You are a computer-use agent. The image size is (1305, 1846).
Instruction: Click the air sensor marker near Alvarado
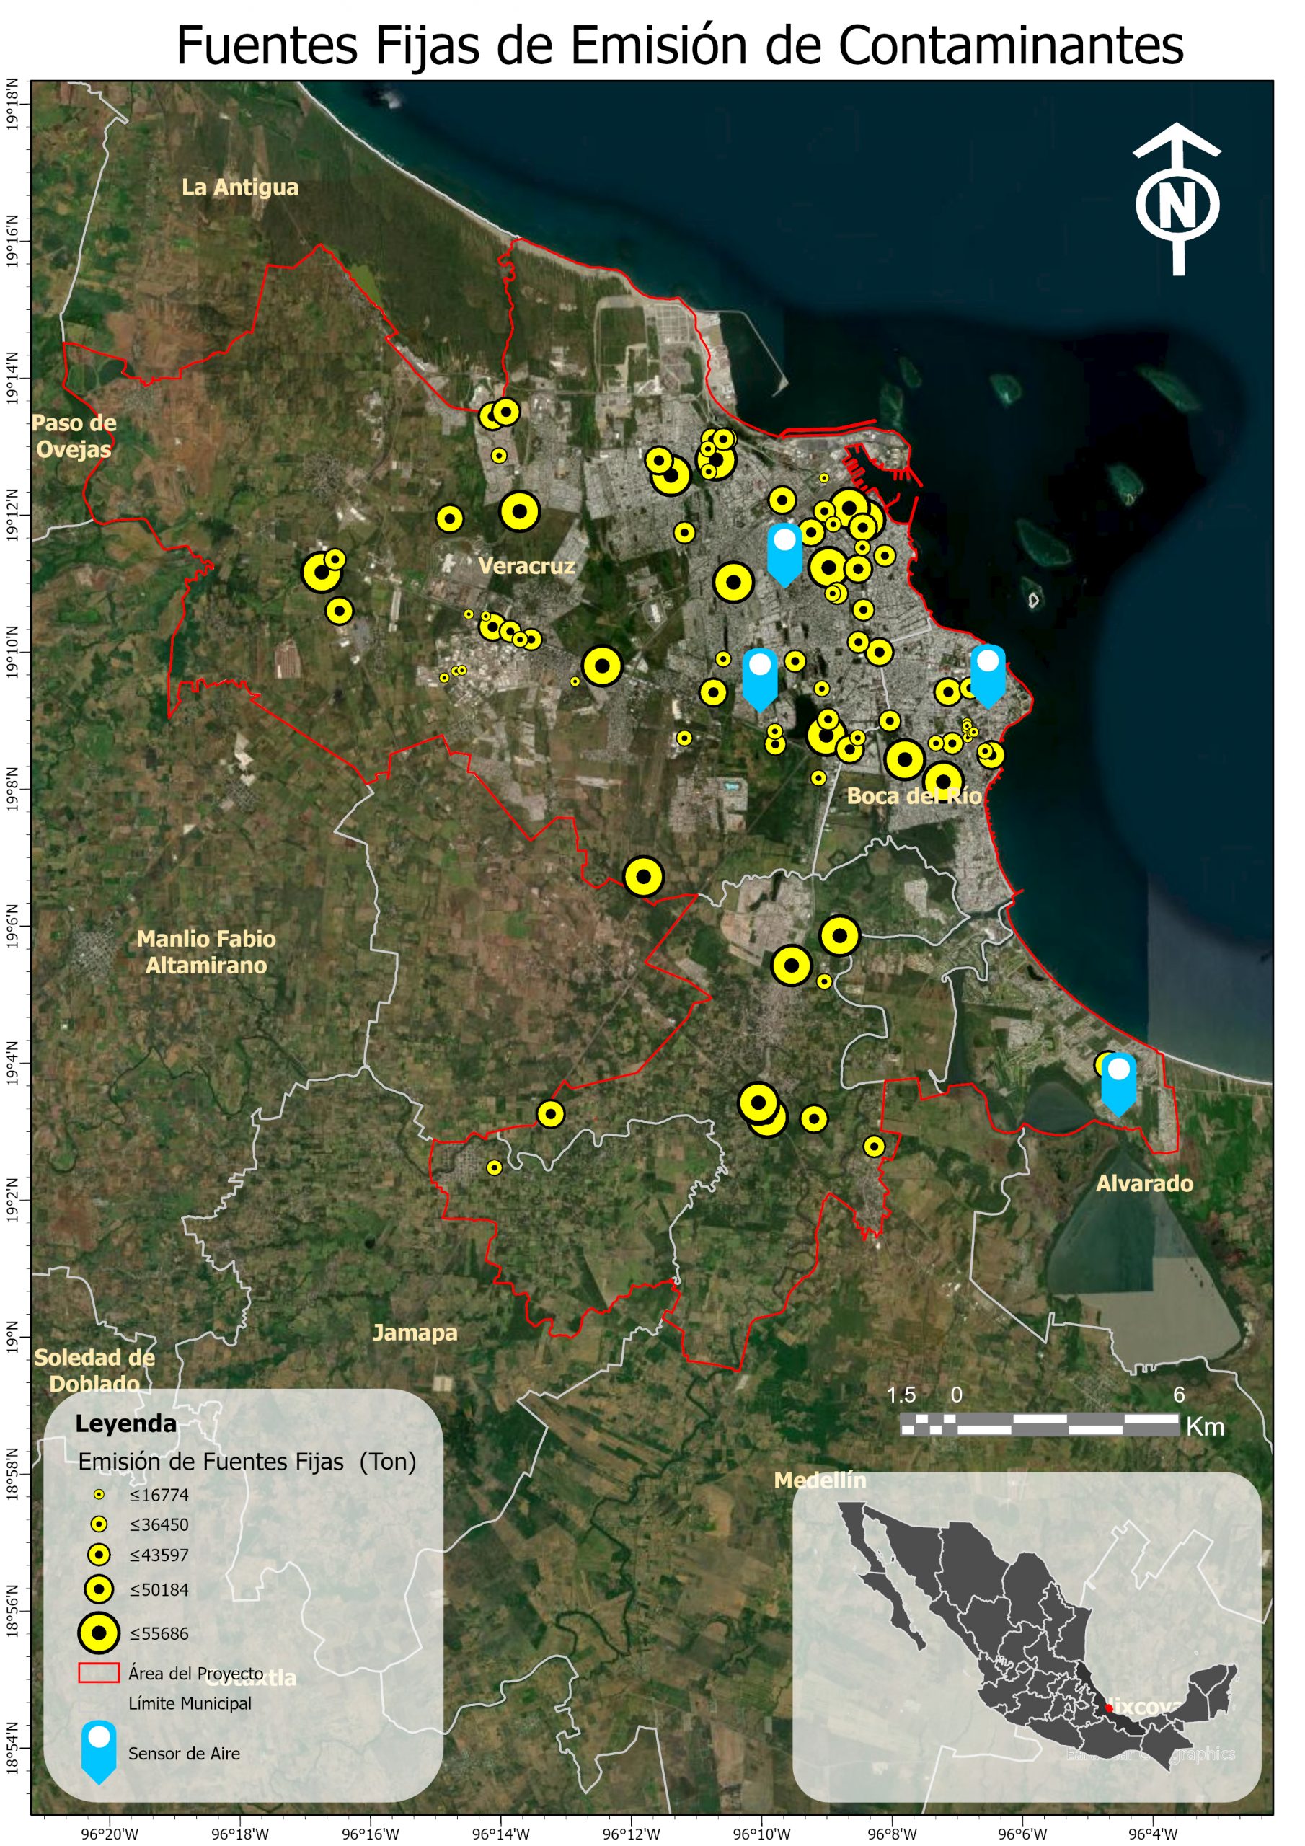coord(1118,1085)
